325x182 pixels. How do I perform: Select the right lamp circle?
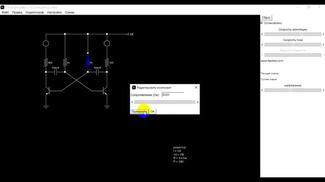click(x=107, y=43)
